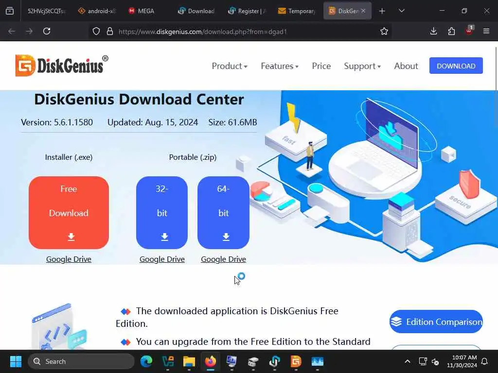Open muted volume tray icon
498x373 pixels.
(x=435, y=361)
